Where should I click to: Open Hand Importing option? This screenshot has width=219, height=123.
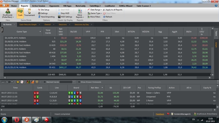point(46,17)
